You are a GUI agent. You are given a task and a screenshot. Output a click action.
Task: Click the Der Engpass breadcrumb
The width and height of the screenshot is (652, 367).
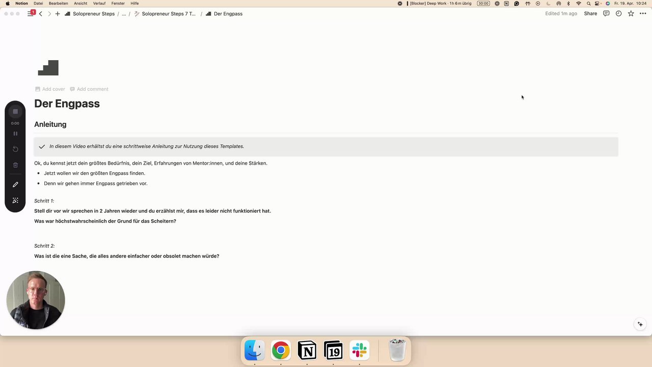click(x=224, y=14)
